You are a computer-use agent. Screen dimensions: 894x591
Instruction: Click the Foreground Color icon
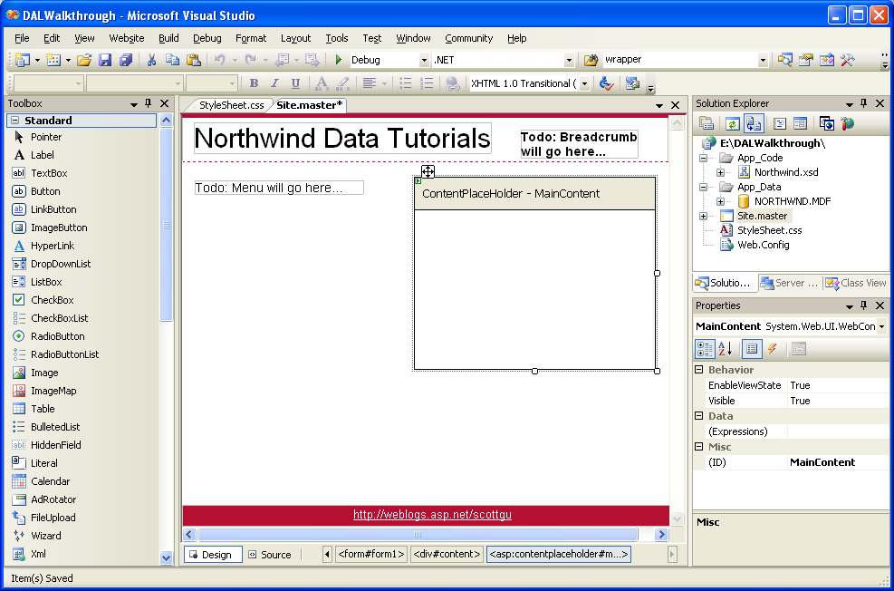pyautogui.click(x=322, y=84)
